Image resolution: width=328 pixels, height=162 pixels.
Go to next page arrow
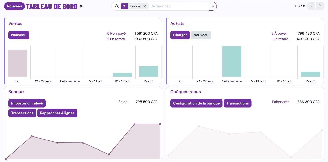coord(320,6)
